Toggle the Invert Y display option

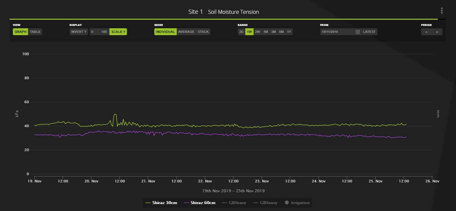click(x=79, y=32)
